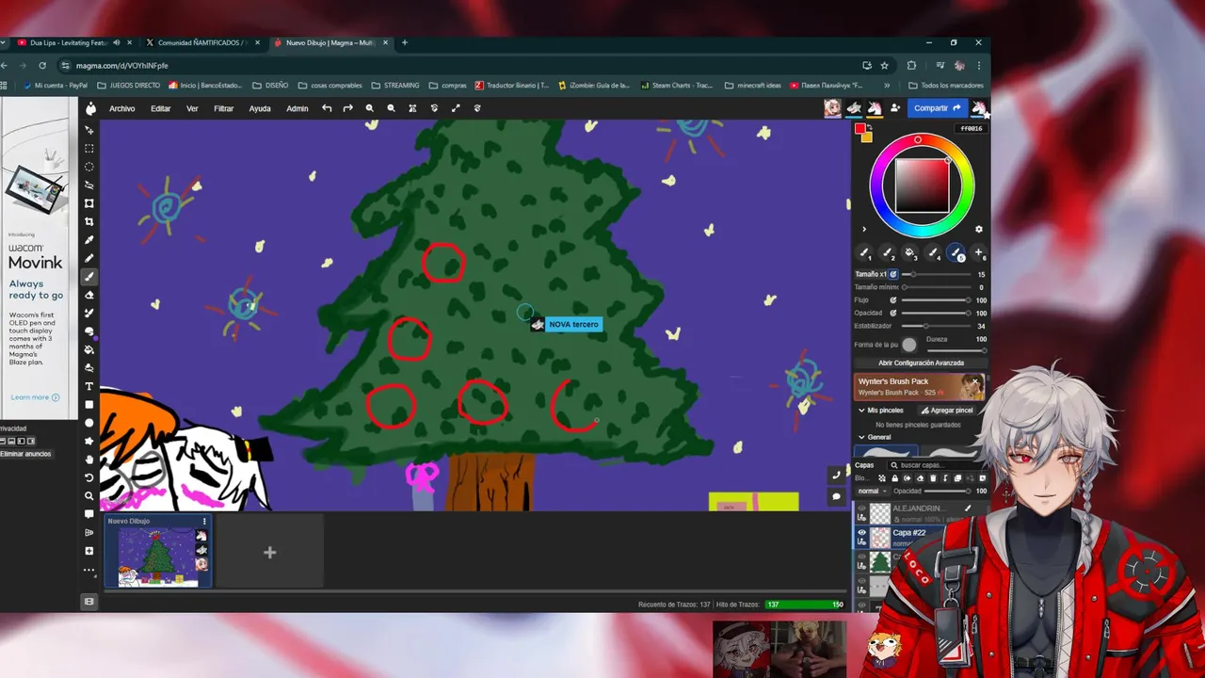Open chat bubble icon beside canvas
1205x678 pixels.
tap(836, 496)
